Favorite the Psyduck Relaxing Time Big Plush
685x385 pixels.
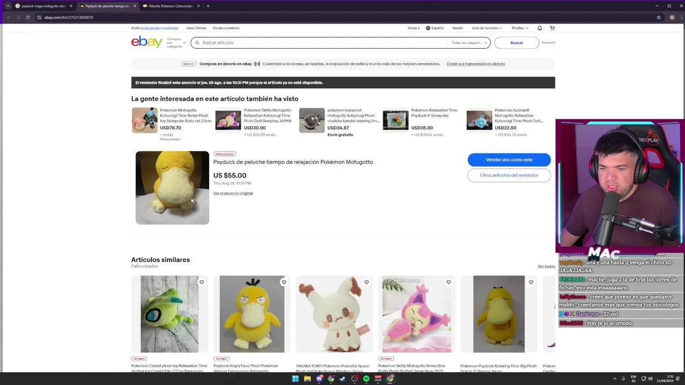(531, 282)
